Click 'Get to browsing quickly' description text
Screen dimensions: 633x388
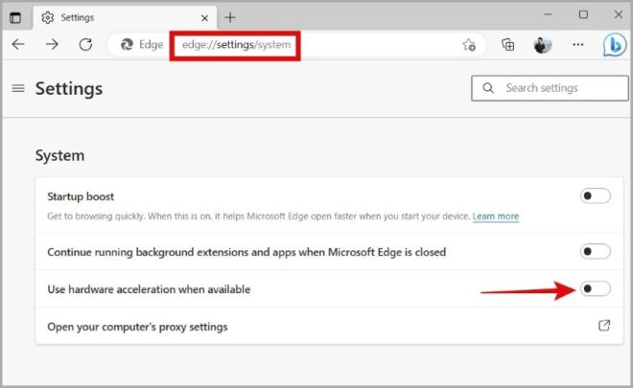(259, 217)
